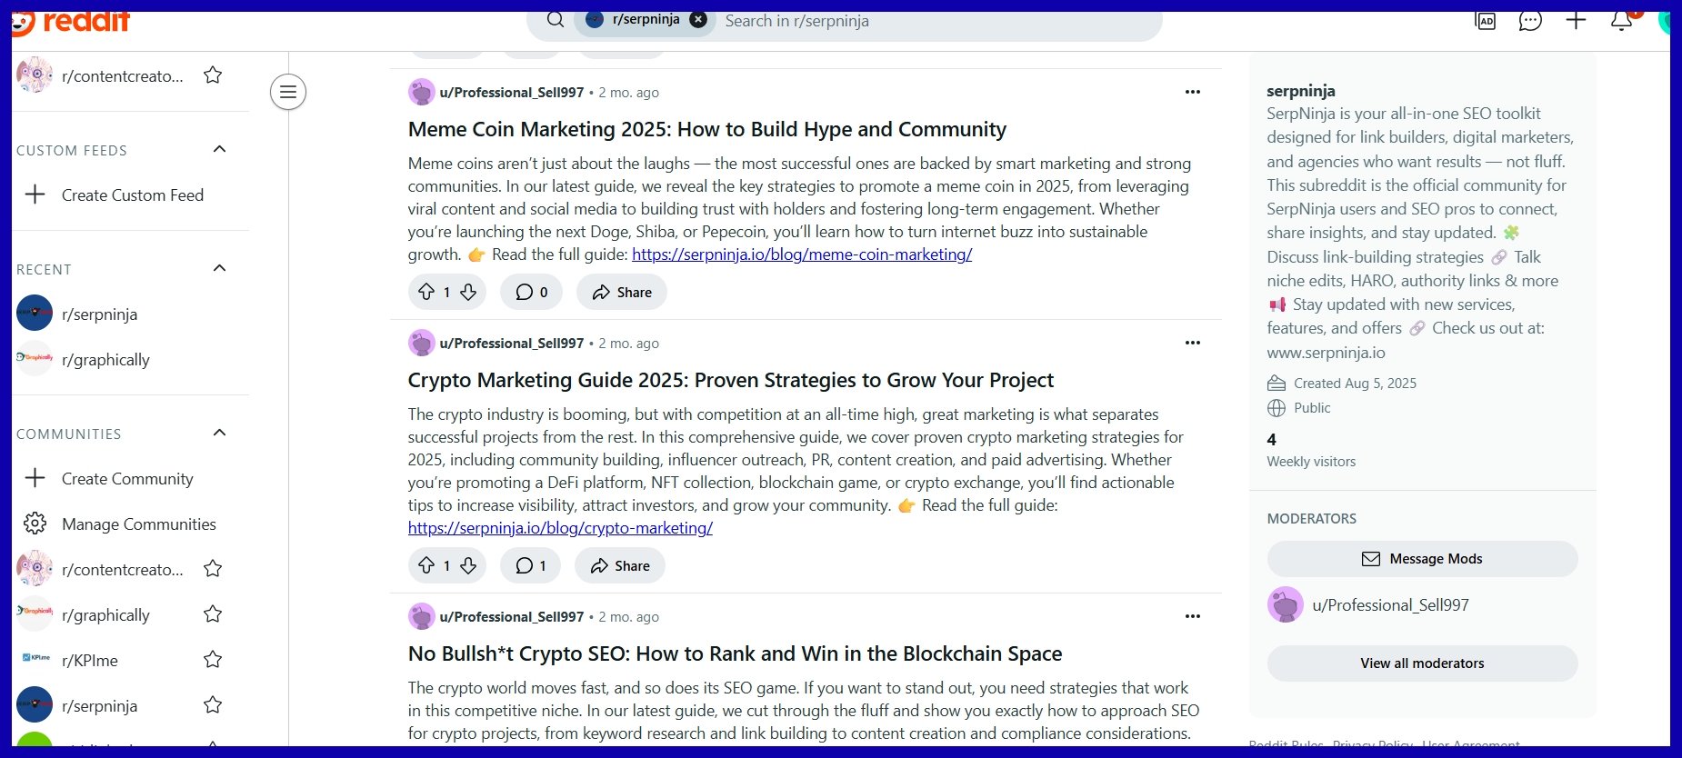The height and width of the screenshot is (758, 1682).
Task: Remove the r/serpninja search filter chip
Action: click(x=698, y=20)
